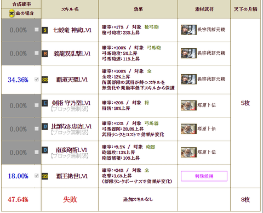Image resolution: width=263 pixels, height=213 pixels.
Task: Click ブロック無制限 label under 剣術 守乃型LV1
Action: 70,109
